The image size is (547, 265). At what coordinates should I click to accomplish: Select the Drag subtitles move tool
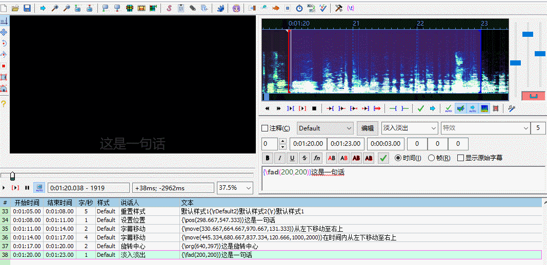tap(4, 32)
